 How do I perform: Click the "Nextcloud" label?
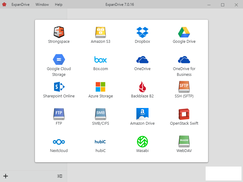click(59, 150)
